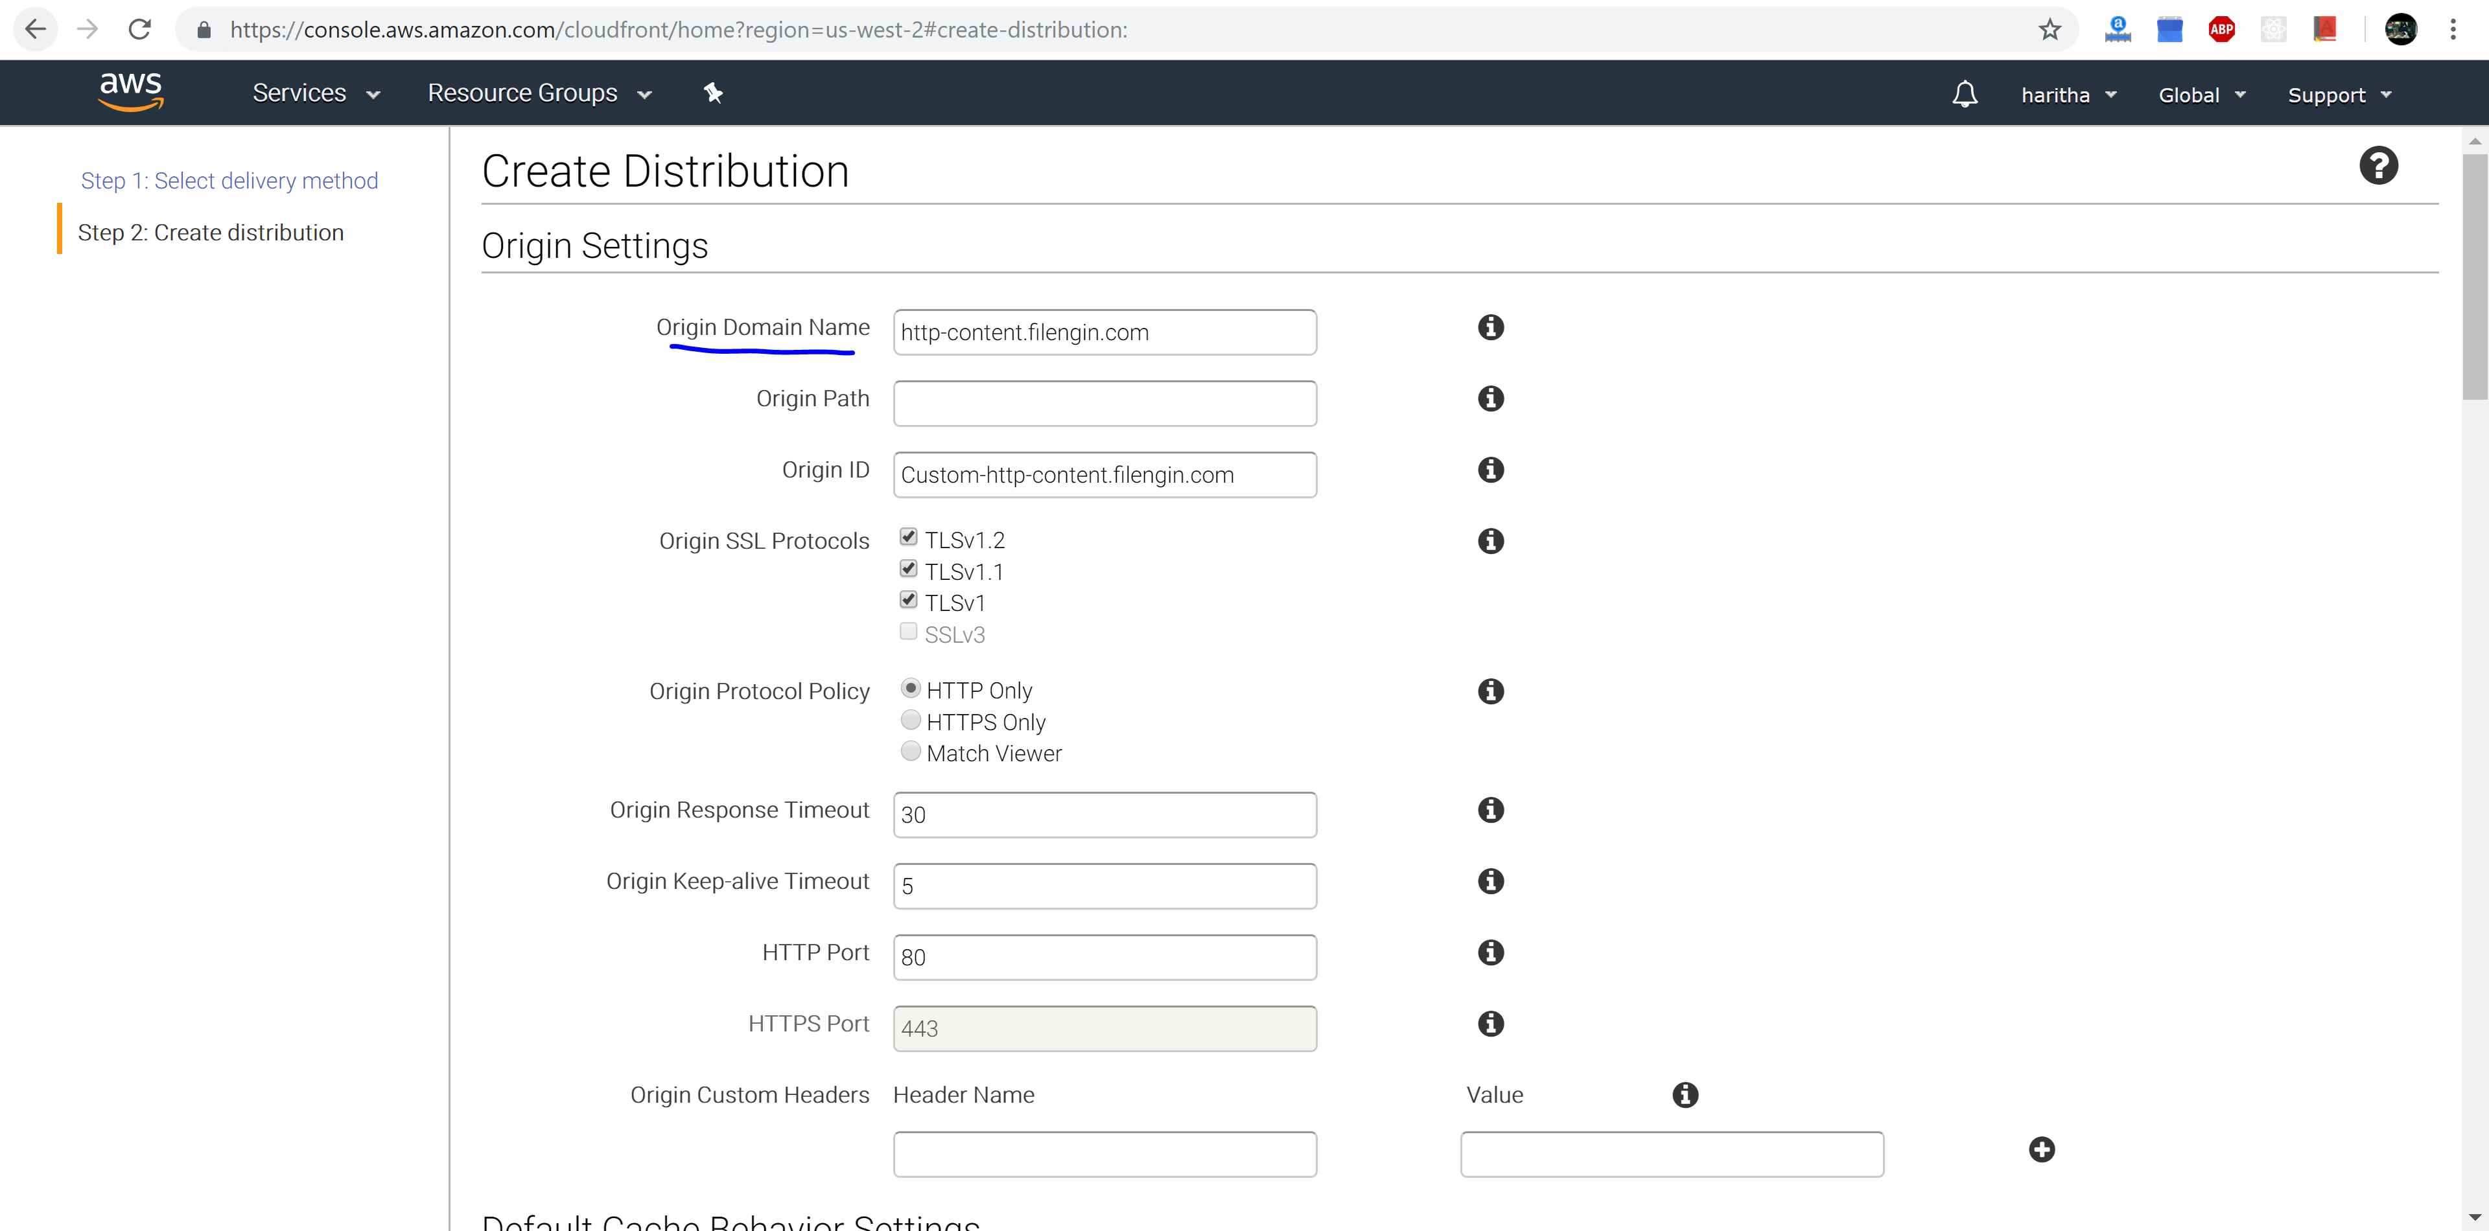This screenshot has height=1231, width=2489.
Task: Open the blue calendar-like extension icon
Action: pyautogui.click(x=2169, y=29)
